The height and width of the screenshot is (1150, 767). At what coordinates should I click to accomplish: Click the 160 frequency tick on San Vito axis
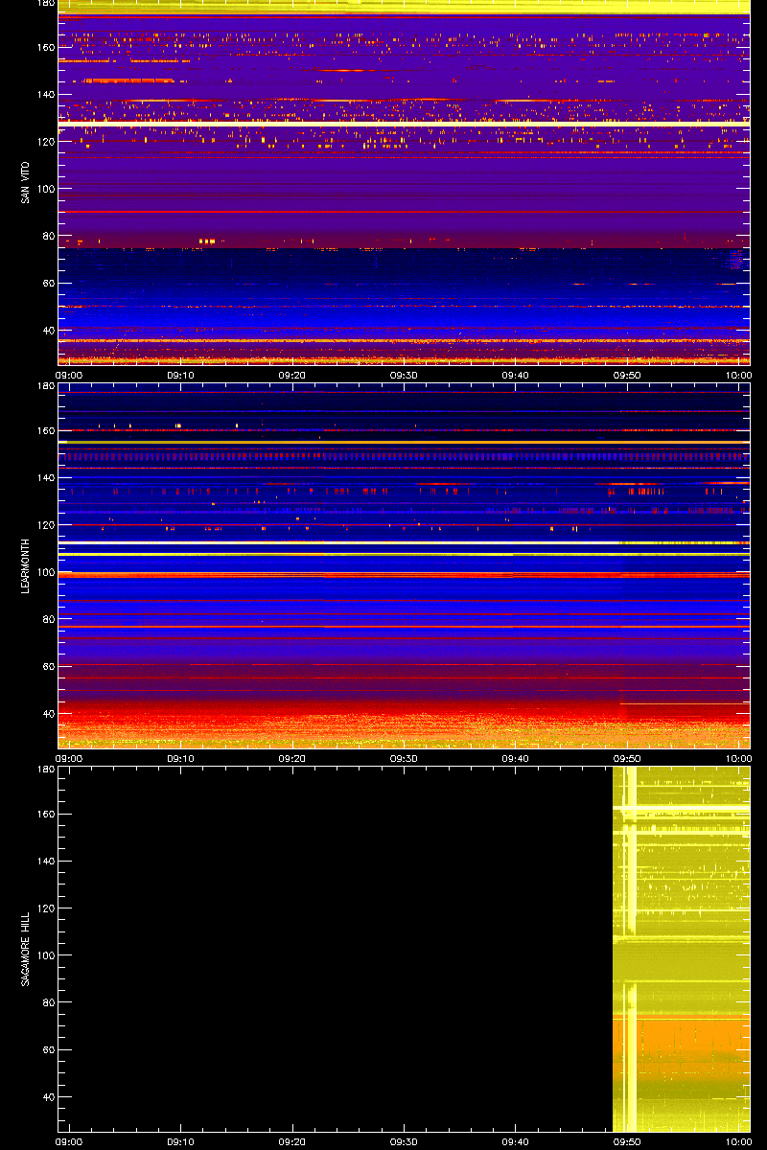pos(45,47)
